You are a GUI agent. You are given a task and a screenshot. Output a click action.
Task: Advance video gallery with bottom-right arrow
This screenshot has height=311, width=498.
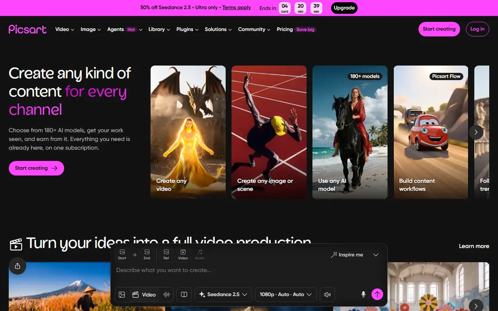(476, 306)
